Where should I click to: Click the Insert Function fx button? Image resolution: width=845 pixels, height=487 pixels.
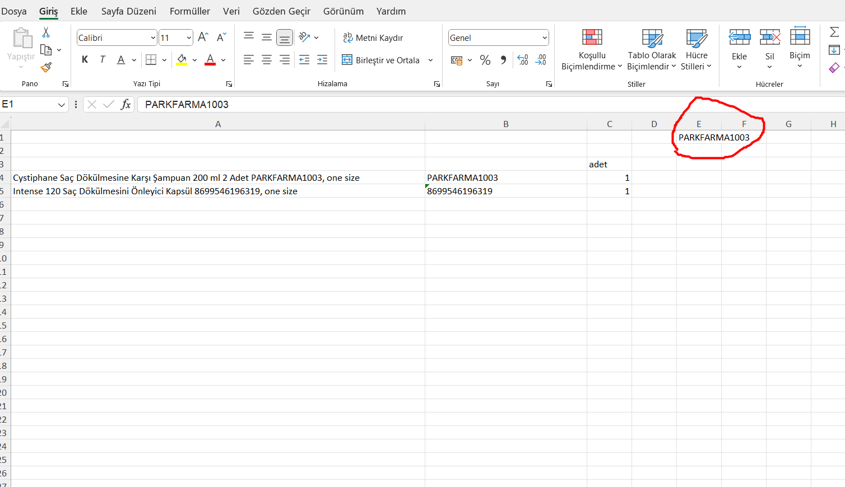tap(126, 104)
